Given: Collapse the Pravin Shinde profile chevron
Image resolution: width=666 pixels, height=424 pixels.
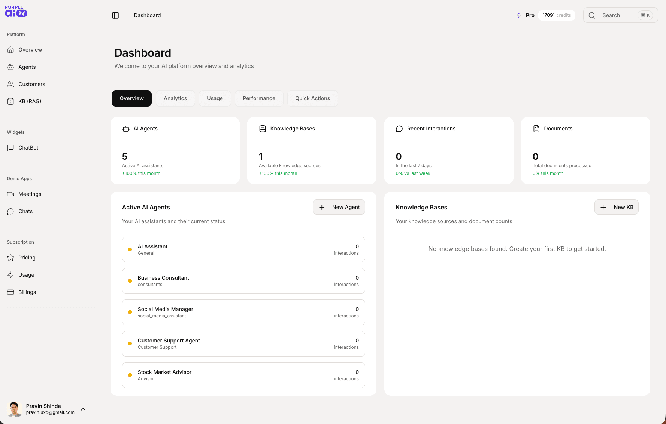Looking at the screenshot, I should pyautogui.click(x=83, y=409).
